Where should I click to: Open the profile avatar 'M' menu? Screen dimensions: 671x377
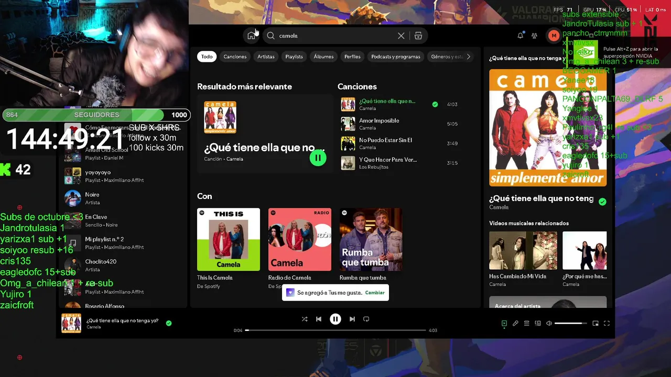point(554,36)
